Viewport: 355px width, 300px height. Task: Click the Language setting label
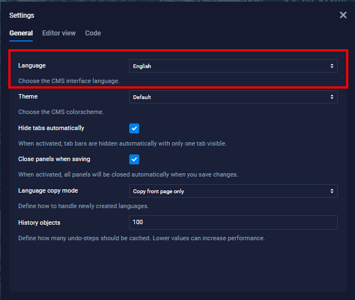point(32,65)
